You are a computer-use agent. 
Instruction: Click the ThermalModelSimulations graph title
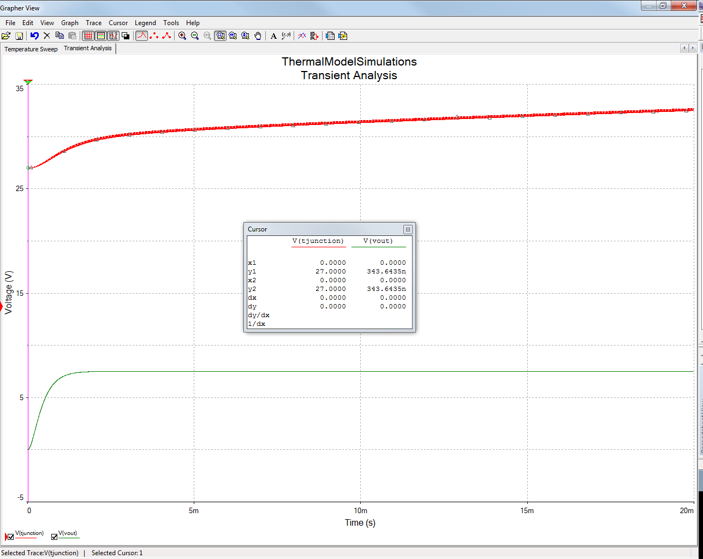tap(349, 62)
